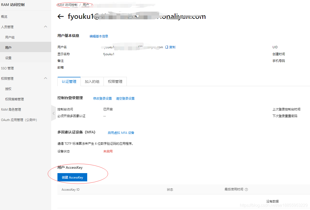
Task: Click 修改登录设置 link
Action: point(102,98)
